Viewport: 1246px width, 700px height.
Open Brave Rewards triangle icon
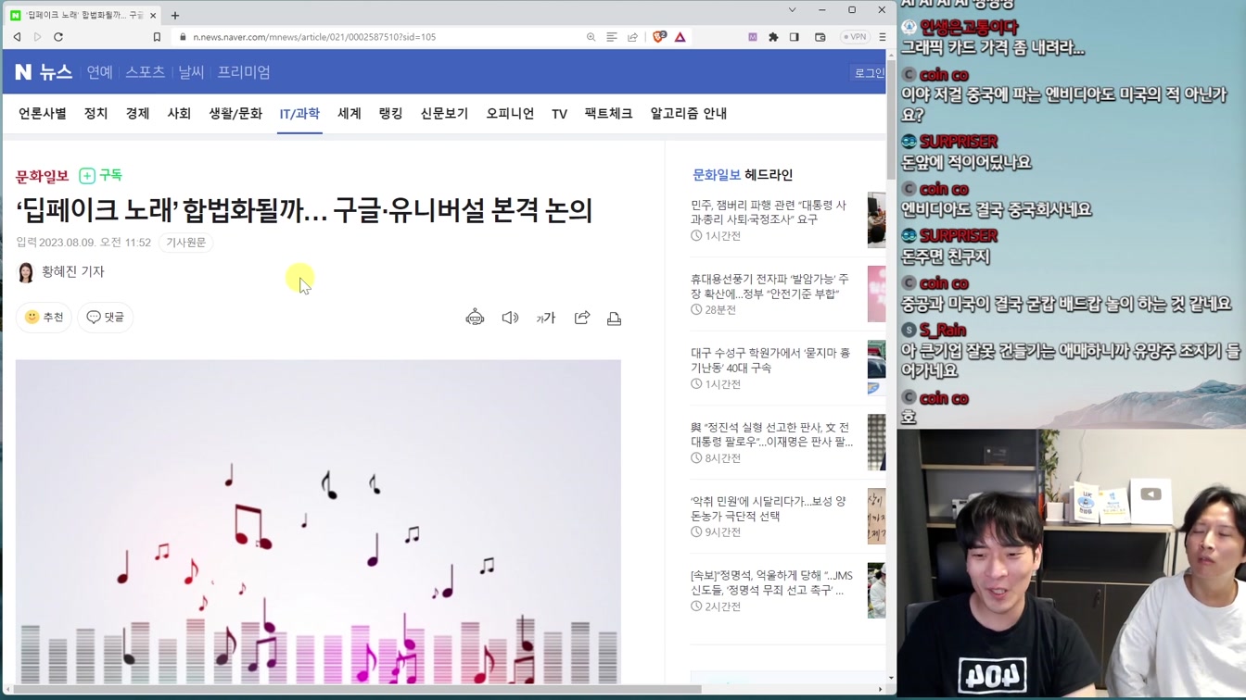(x=680, y=37)
